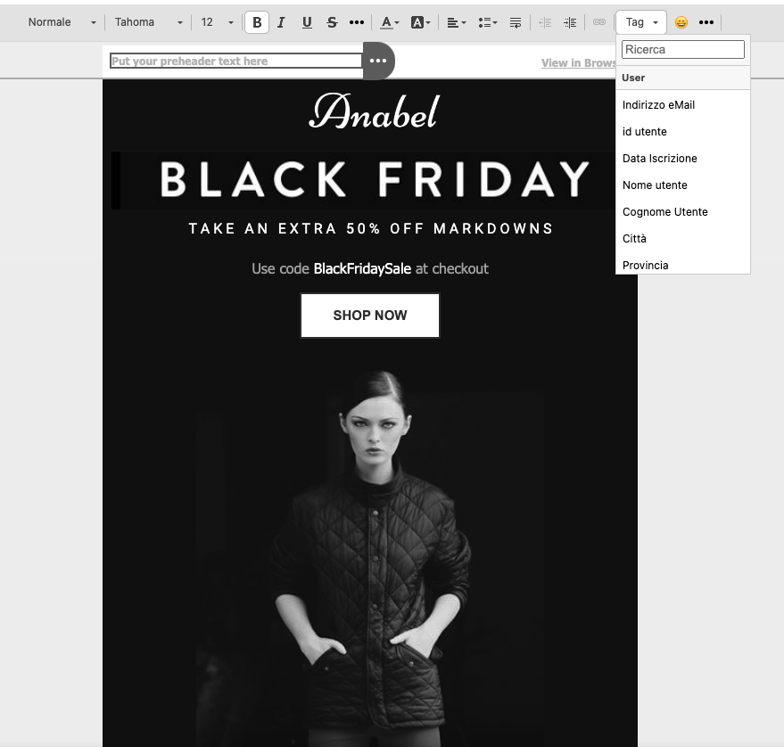
Task: Toggle bold formatting
Action: click(257, 22)
